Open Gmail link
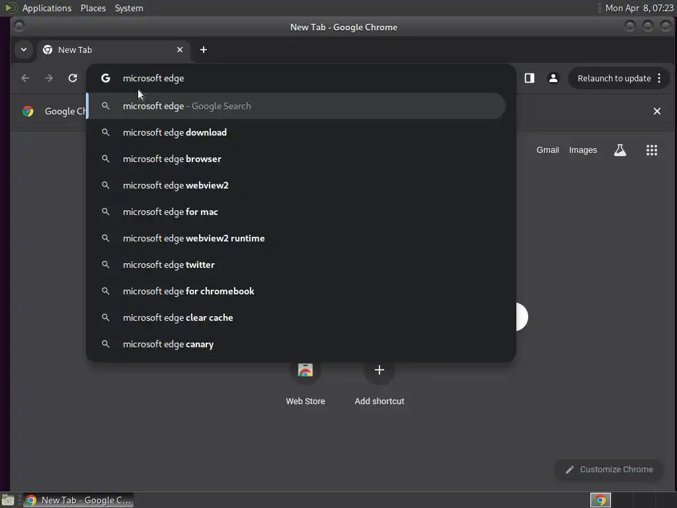Screen dimensions: 677x508 point(547,150)
